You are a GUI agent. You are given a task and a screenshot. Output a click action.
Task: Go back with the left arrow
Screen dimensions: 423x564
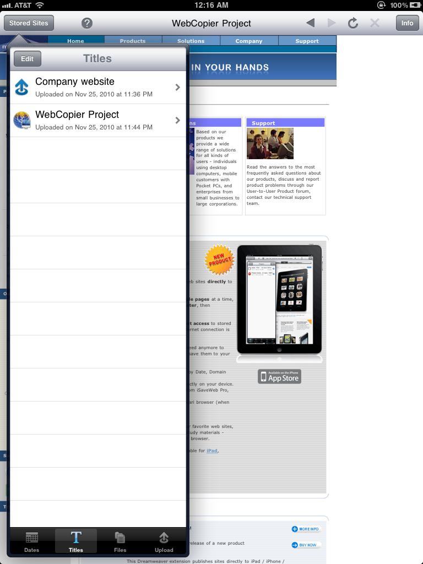[311, 23]
